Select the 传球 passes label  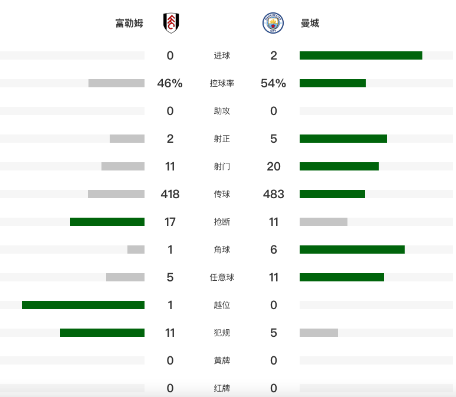click(222, 194)
